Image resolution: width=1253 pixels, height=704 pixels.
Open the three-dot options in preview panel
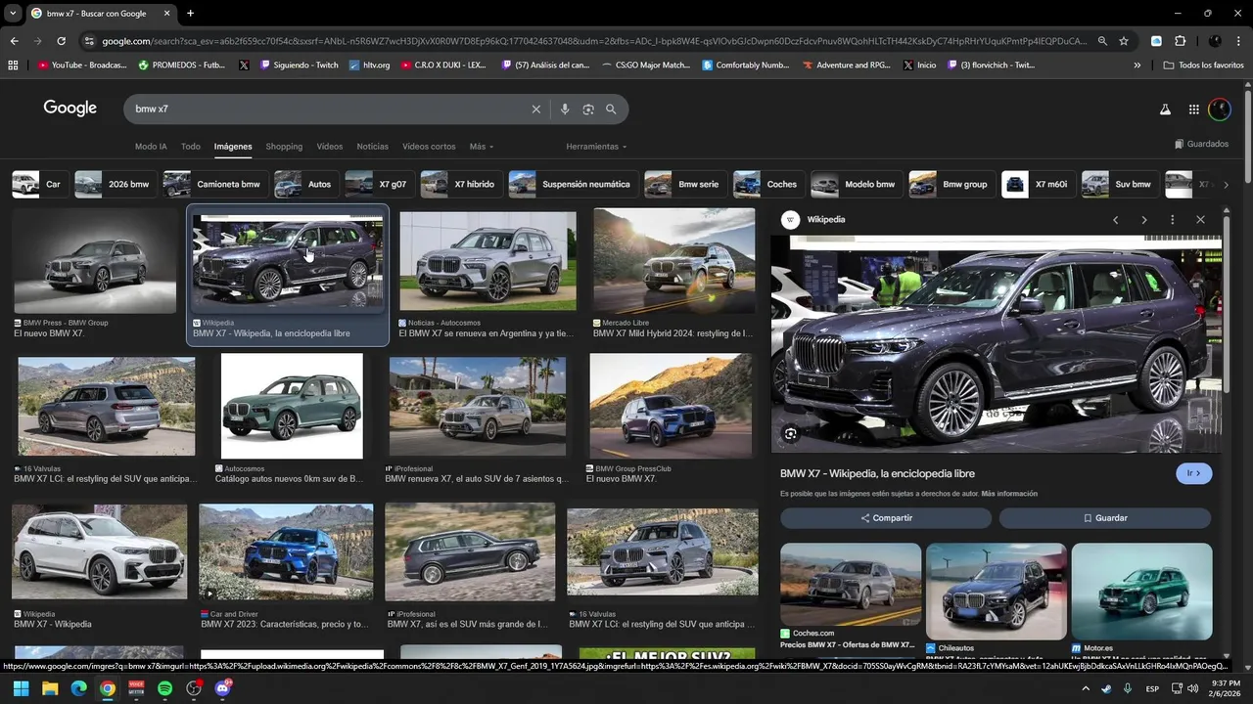[1172, 220]
